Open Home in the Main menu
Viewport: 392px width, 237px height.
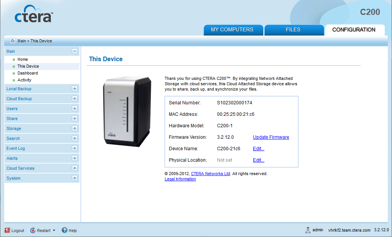click(23, 59)
